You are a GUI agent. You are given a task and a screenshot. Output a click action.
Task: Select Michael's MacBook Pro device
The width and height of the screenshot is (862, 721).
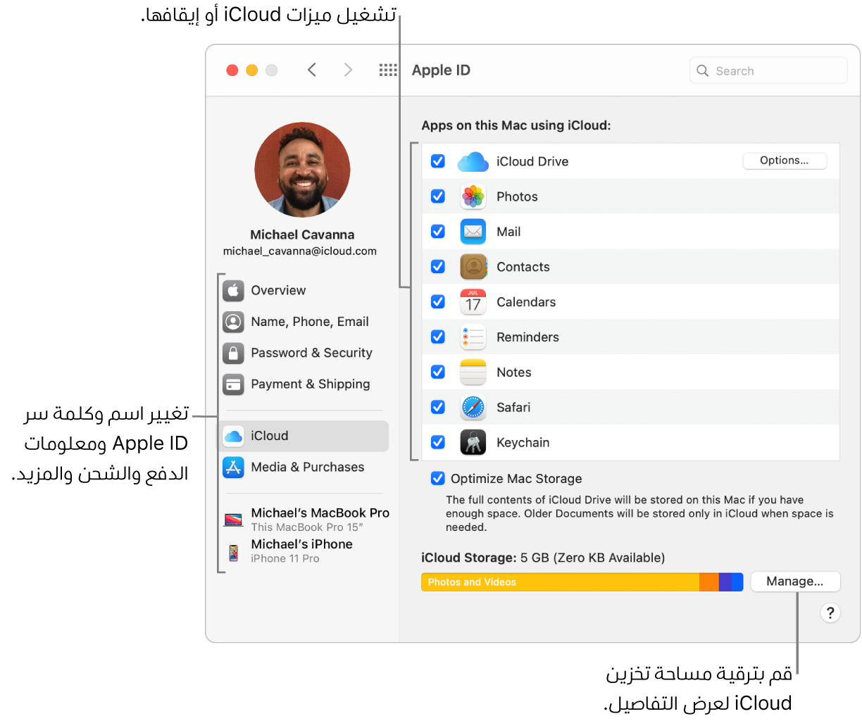coord(306,520)
